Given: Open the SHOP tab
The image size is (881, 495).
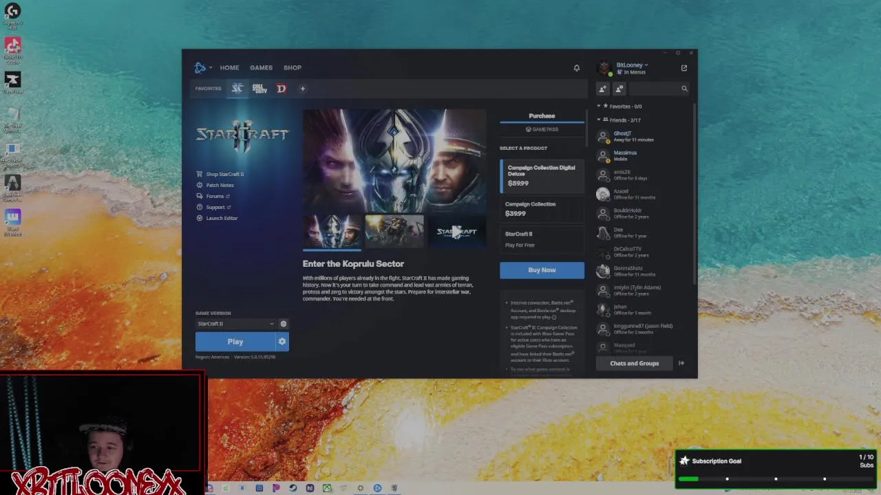Looking at the screenshot, I should 293,68.
